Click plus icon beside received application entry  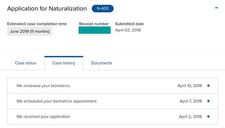(x=208, y=117)
